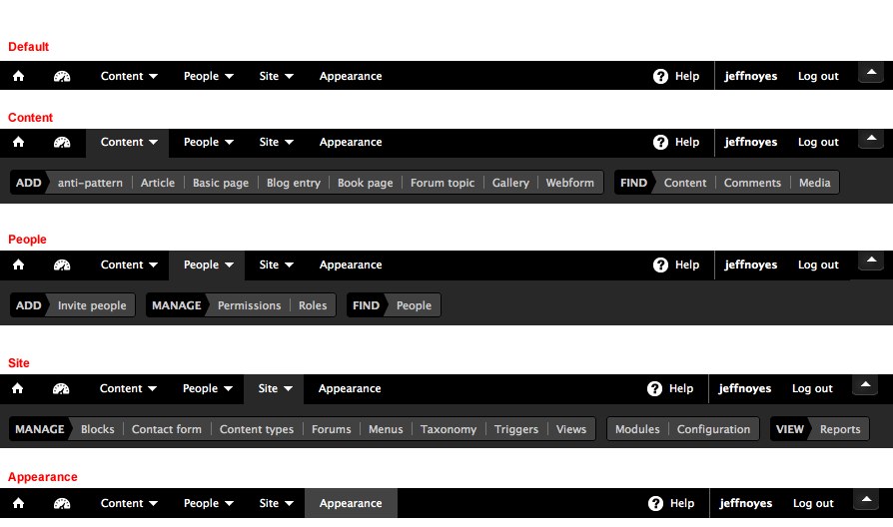Image resolution: width=893 pixels, height=527 pixels.
Task: Open Menus in the Site drawer
Action: click(x=386, y=429)
